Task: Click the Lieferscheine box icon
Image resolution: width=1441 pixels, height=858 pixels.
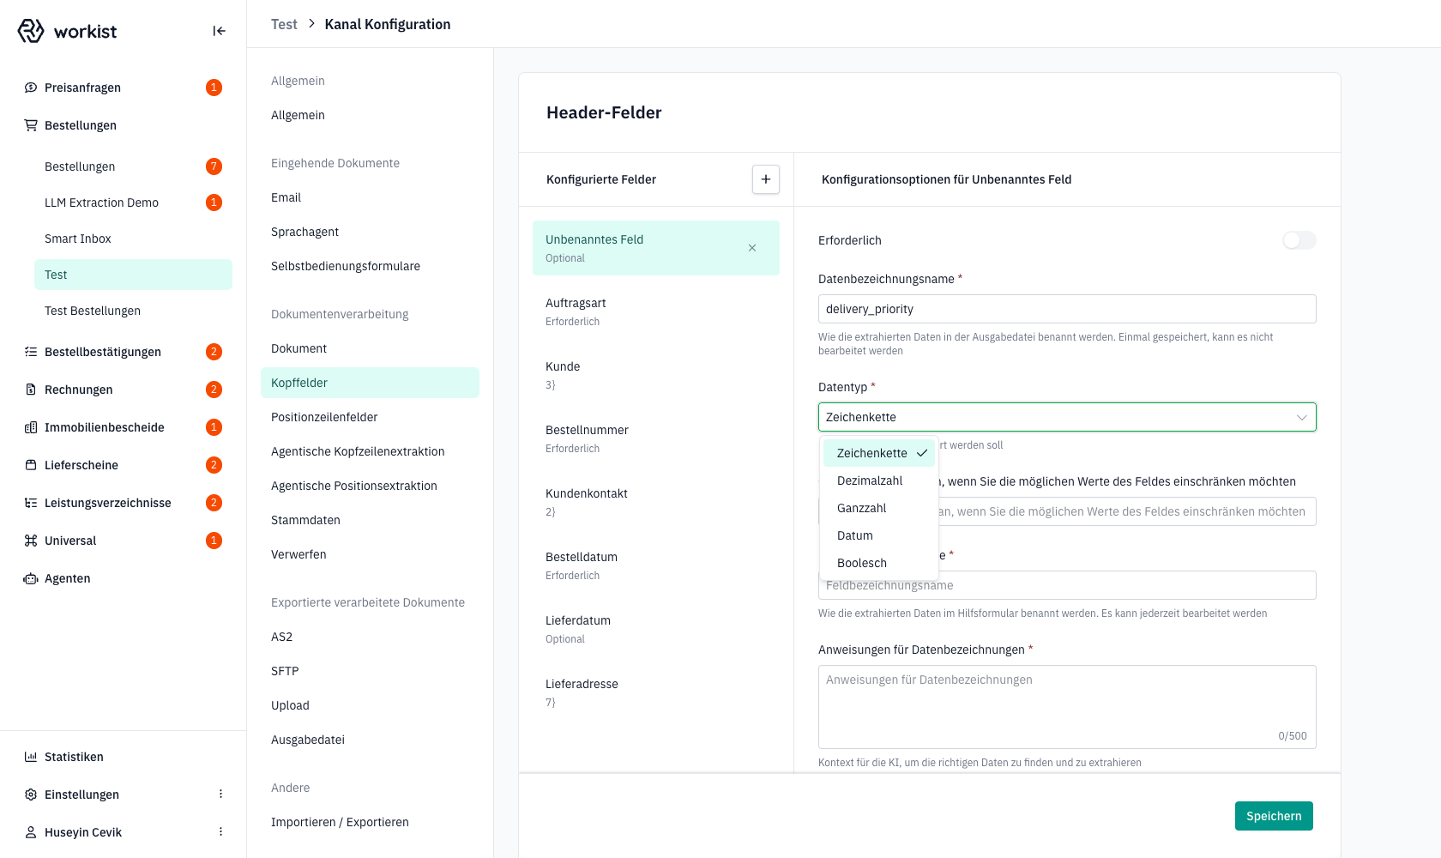Action: 31,465
